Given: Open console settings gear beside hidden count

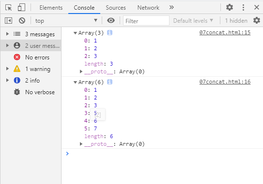Looking at the screenshot, I should pyautogui.click(x=257, y=20).
